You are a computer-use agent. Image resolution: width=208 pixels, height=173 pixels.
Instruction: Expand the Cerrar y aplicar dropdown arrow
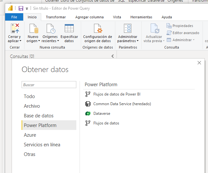pos(20,41)
